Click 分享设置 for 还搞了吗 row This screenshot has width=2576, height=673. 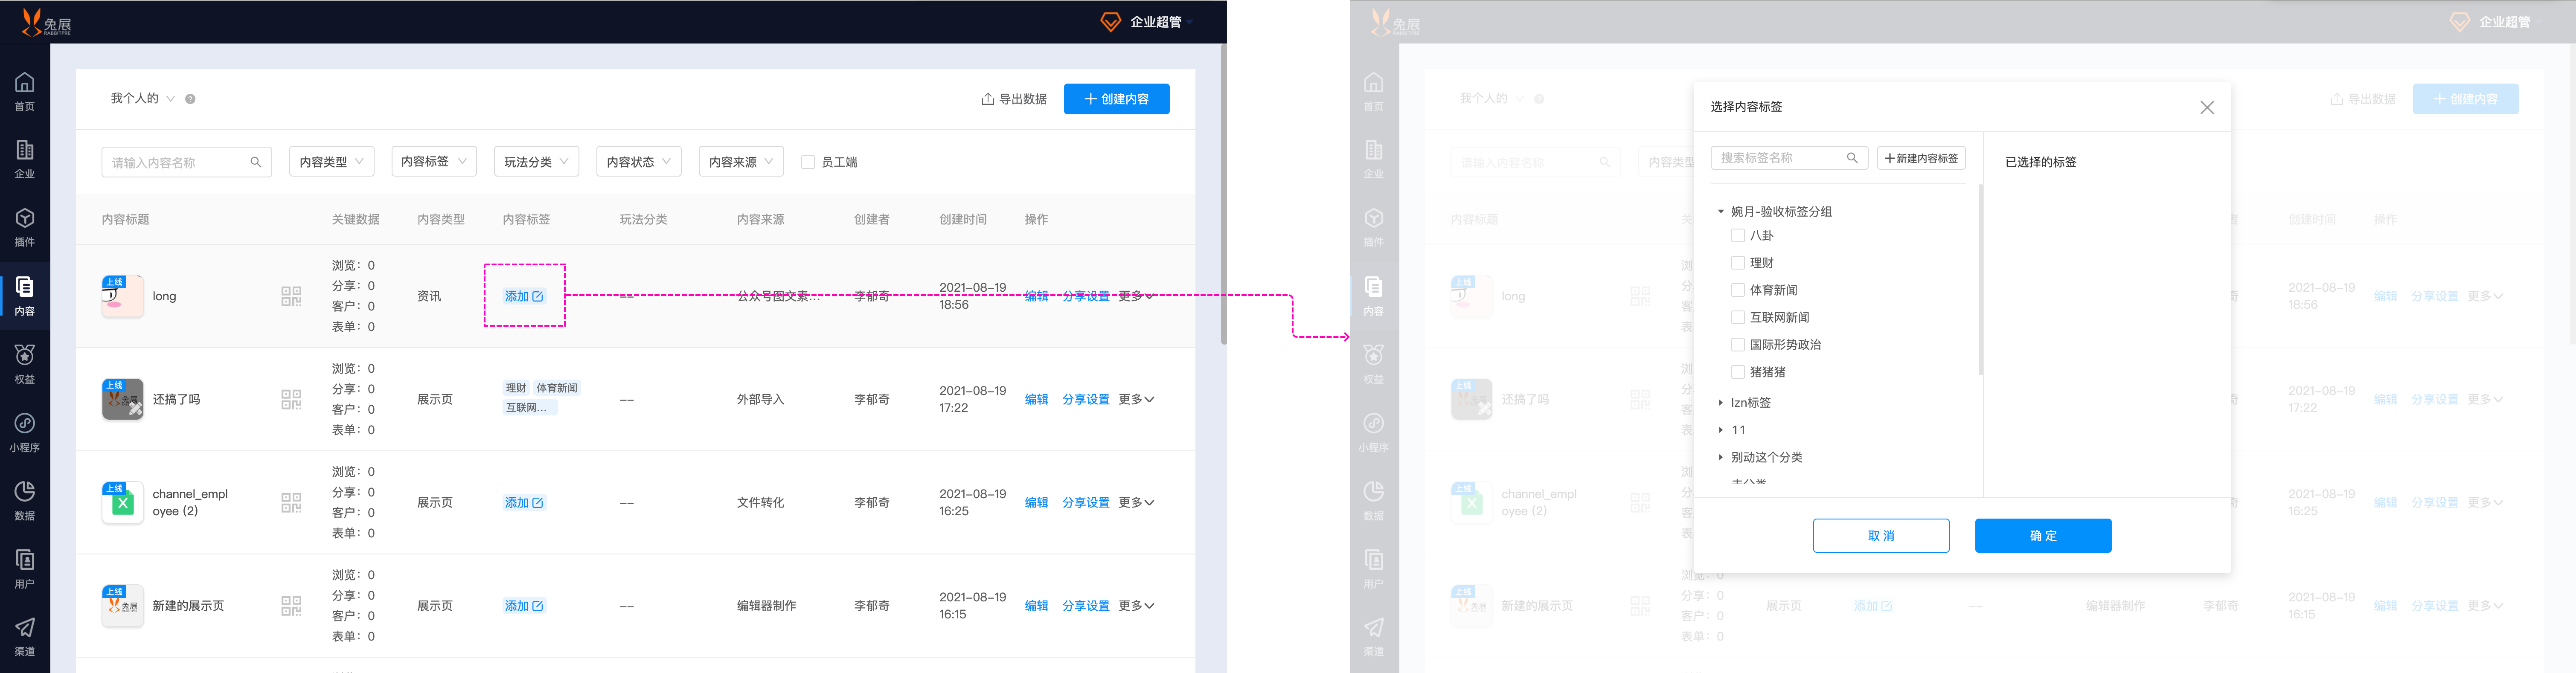1086,399
